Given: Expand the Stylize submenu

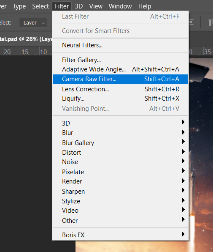Looking at the screenshot, I should tap(120, 201).
